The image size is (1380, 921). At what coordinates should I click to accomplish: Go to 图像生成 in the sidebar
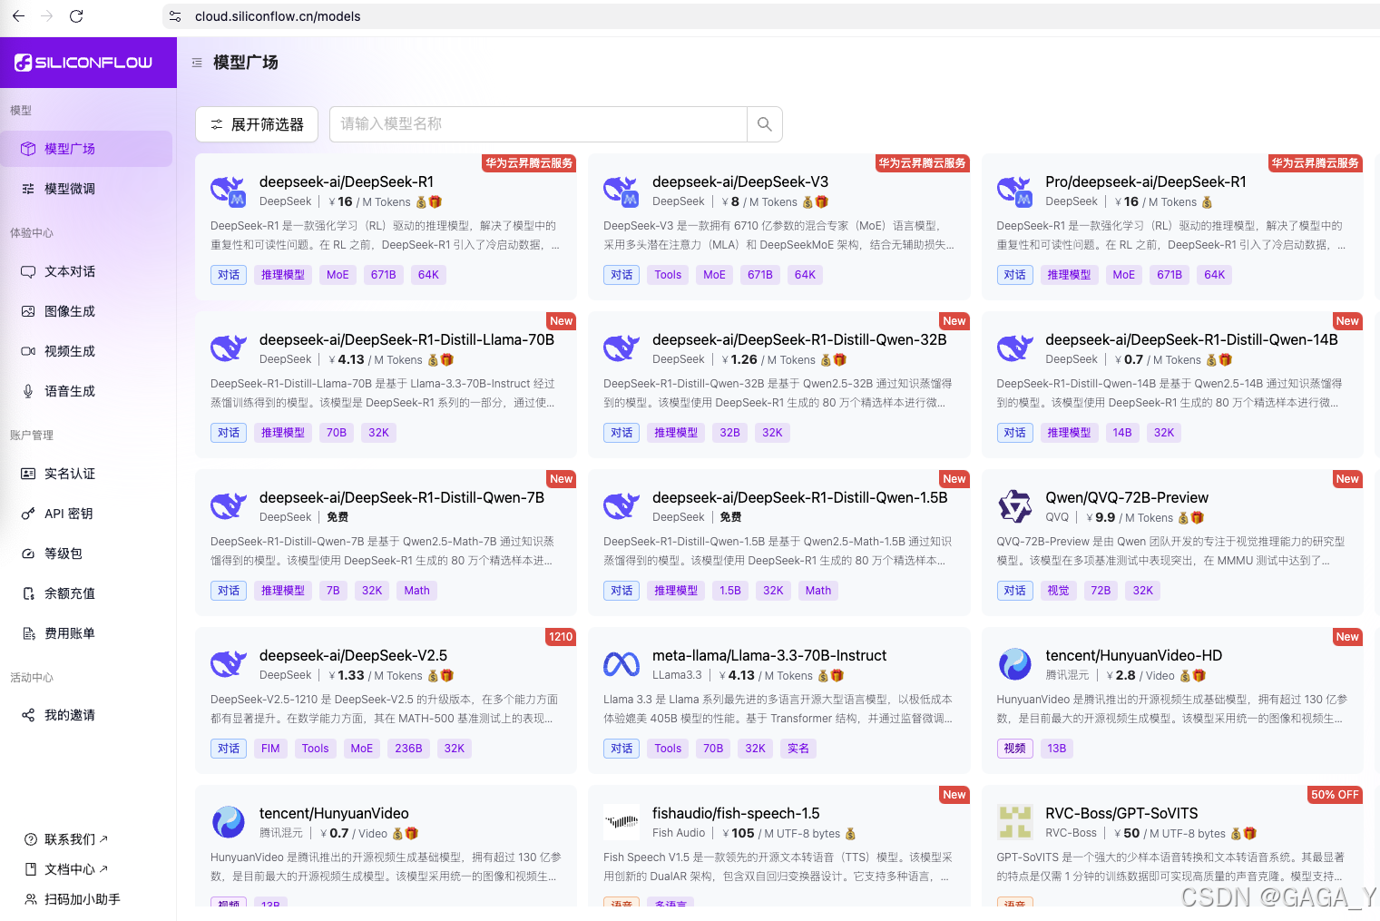86,311
